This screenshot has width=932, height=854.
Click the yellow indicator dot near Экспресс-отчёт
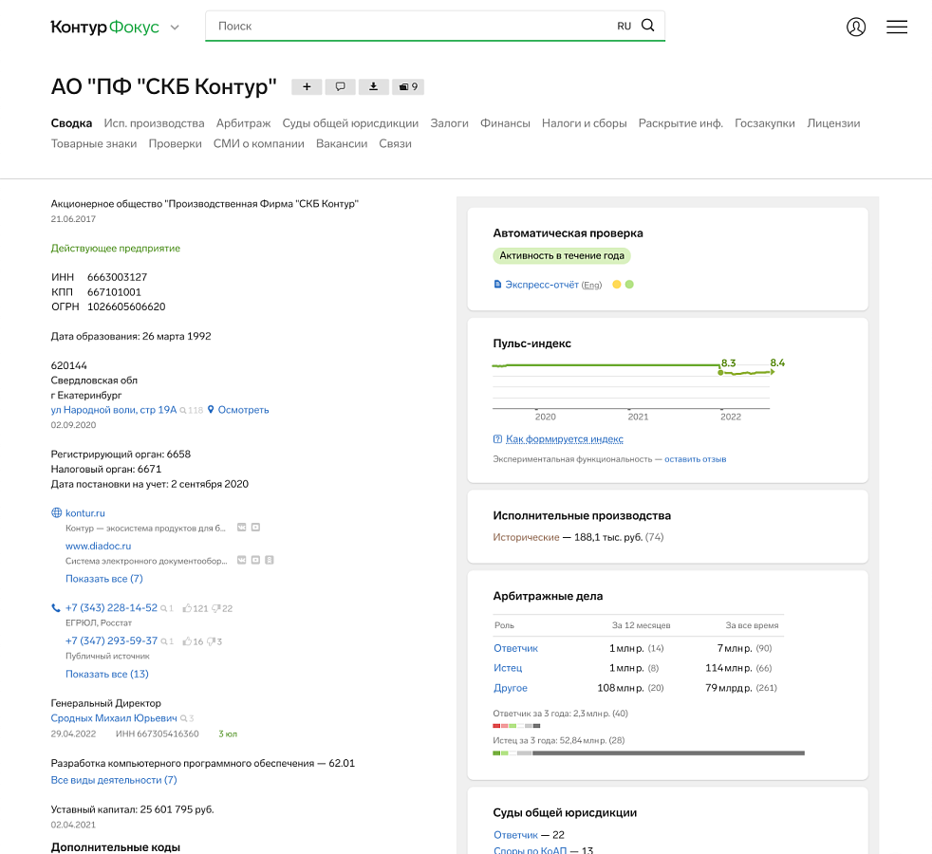(616, 284)
